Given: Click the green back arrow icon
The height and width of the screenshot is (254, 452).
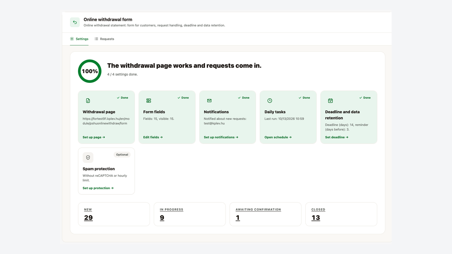Looking at the screenshot, I should [75, 22].
